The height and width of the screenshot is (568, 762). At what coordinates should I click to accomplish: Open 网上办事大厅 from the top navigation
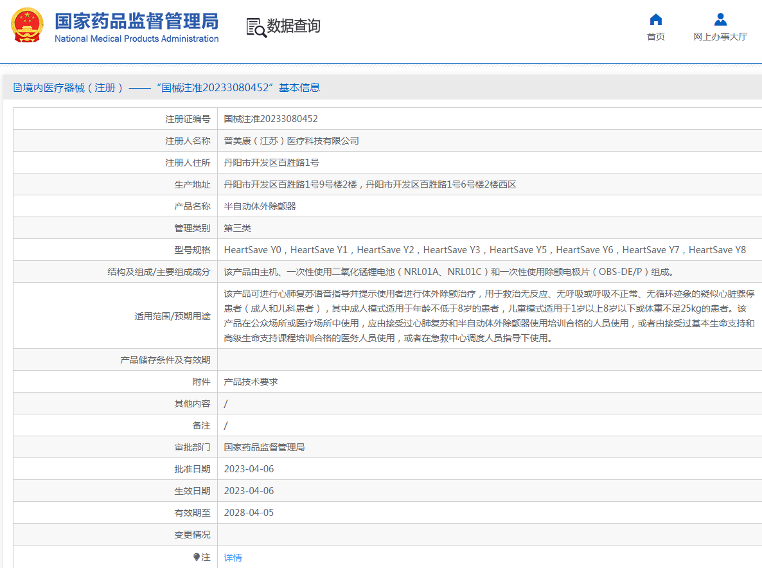721,37
